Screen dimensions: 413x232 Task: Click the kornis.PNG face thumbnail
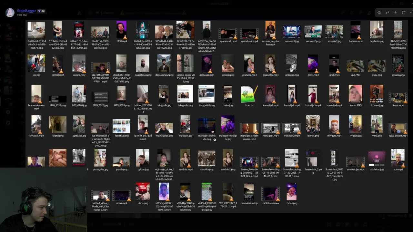[355, 94]
